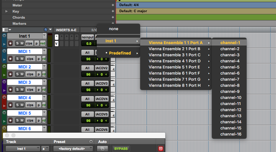Open the V insert slot on Inst 1
Image resolution: width=276 pixels, height=152 pixels.
click(56, 43)
